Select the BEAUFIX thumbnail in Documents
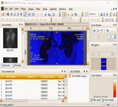Screen dimensions: 118x107 (10, 38)
